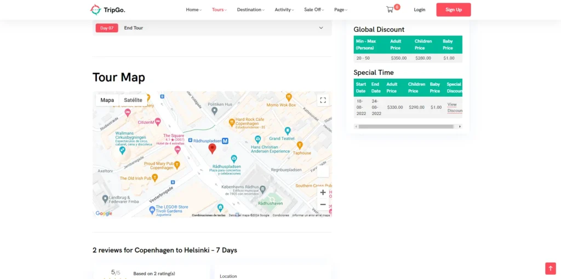Click the Special Time heading

pyautogui.click(x=374, y=73)
